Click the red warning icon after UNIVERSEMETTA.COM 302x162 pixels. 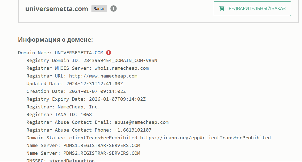[x=109, y=53]
